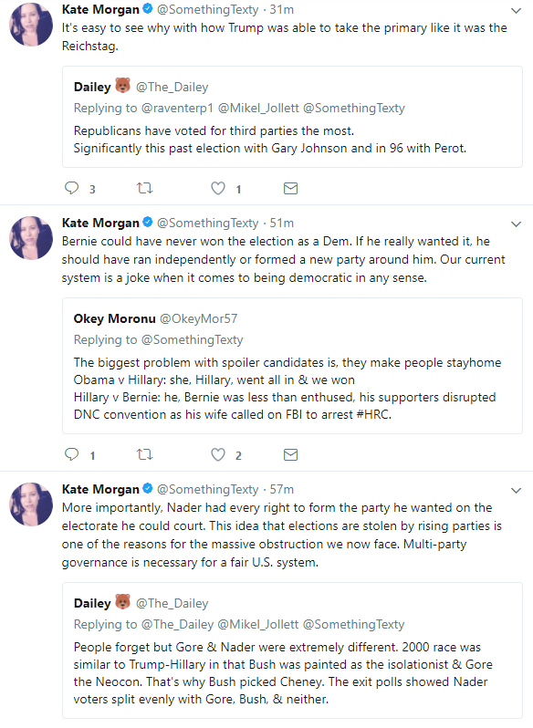The height and width of the screenshot is (728, 533).
Task: Open more options chevron on 51m tweet
Action: (516, 224)
